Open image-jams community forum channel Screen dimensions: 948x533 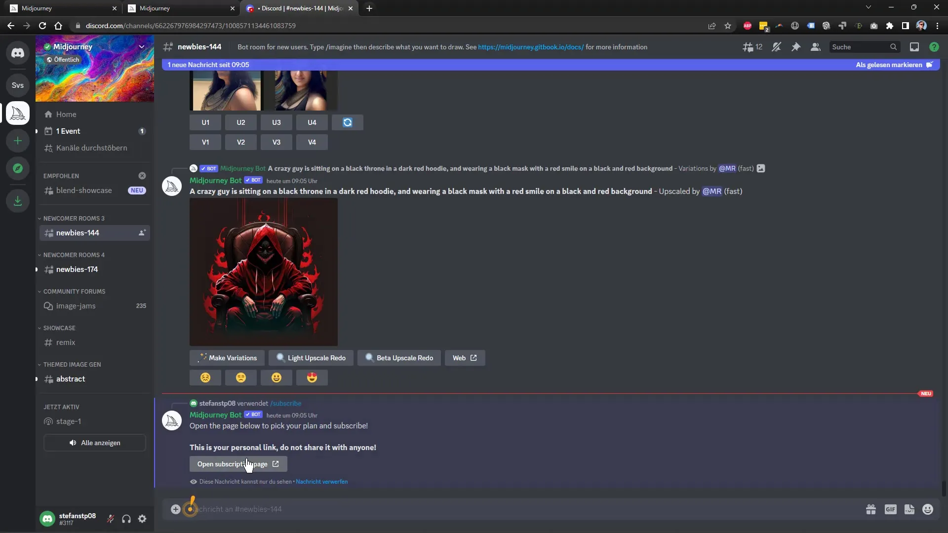[76, 306]
